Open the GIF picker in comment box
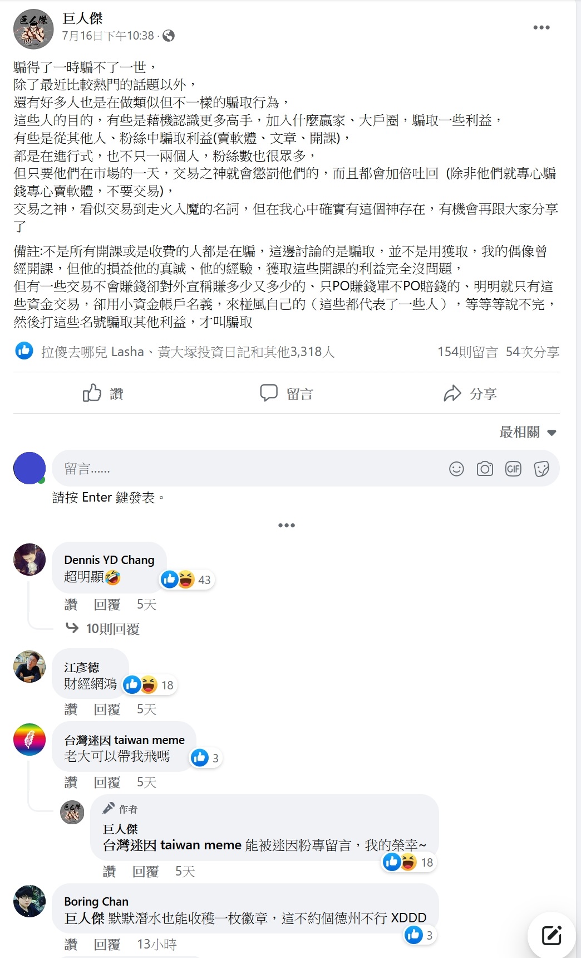 pos(513,469)
